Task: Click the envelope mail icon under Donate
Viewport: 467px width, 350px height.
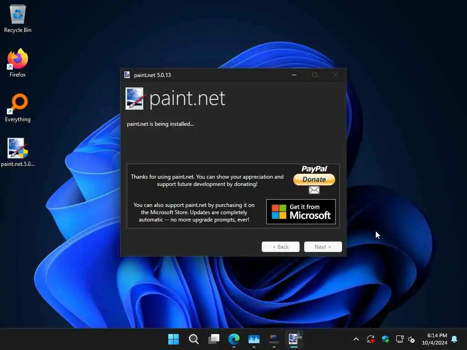Action: click(314, 190)
